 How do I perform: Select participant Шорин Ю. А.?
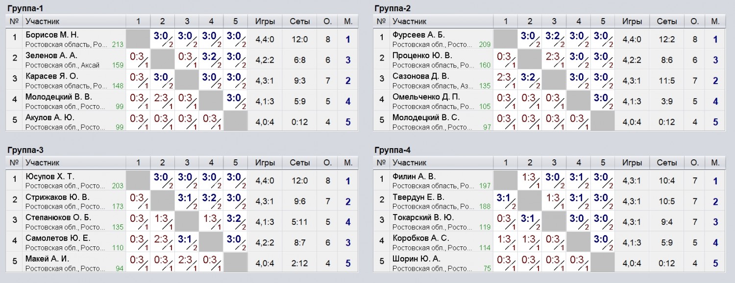[x=416, y=259]
